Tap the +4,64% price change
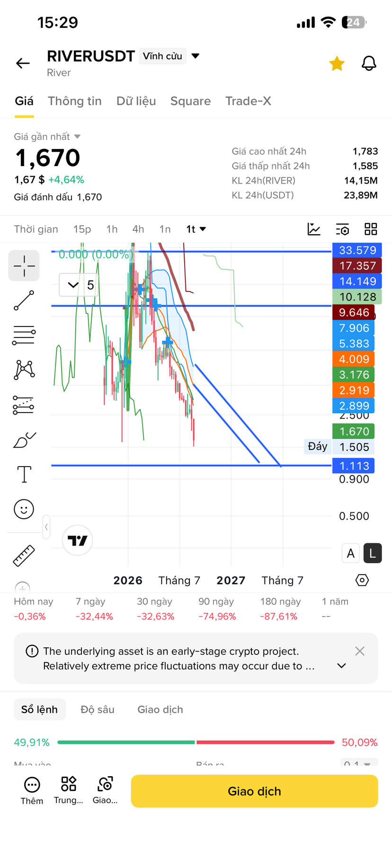This screenshot has height=848, width=392. pyautogui.click(x=66, y=180)
